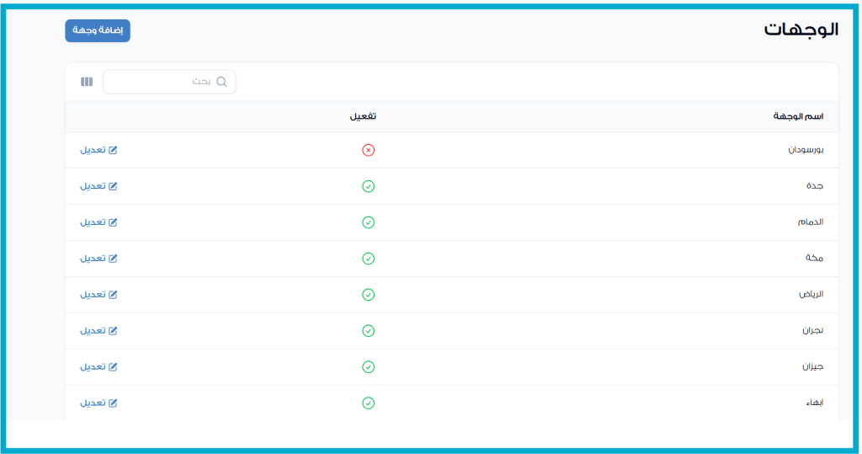Click the اسم الوجهة column header
862x454 pixels.
point(797,116)
